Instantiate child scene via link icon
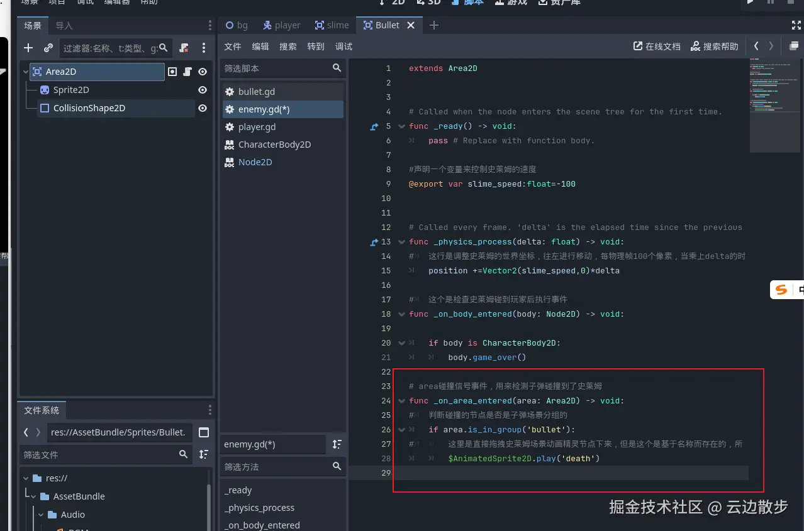 (x=48, y=48)
